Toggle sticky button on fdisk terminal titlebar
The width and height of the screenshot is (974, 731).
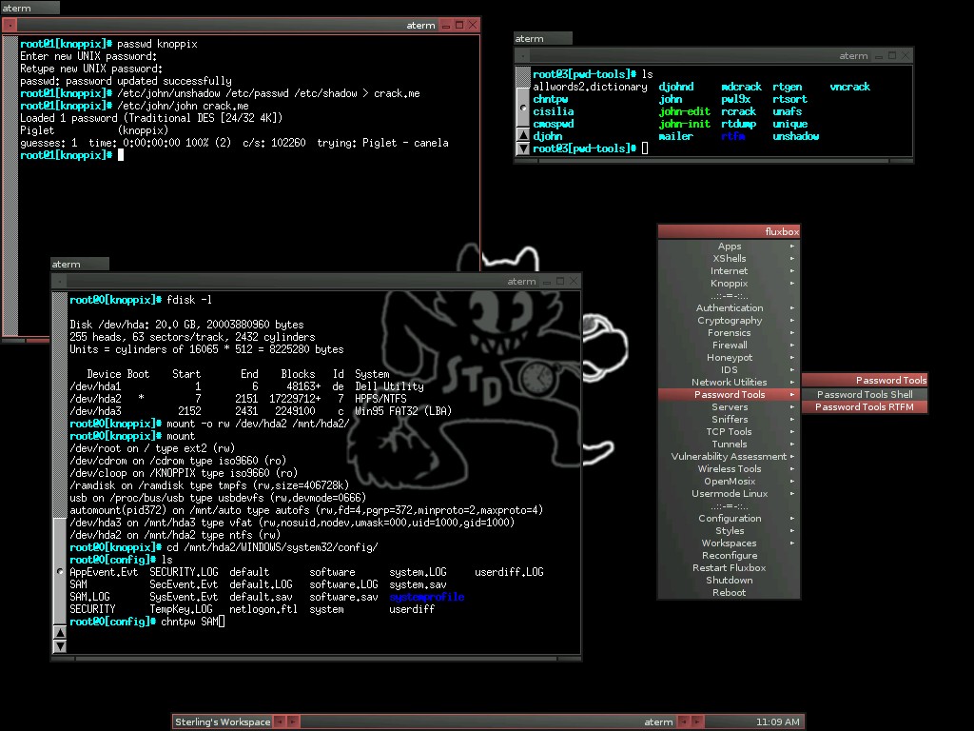pyautogui.click(x=59, y=282)
